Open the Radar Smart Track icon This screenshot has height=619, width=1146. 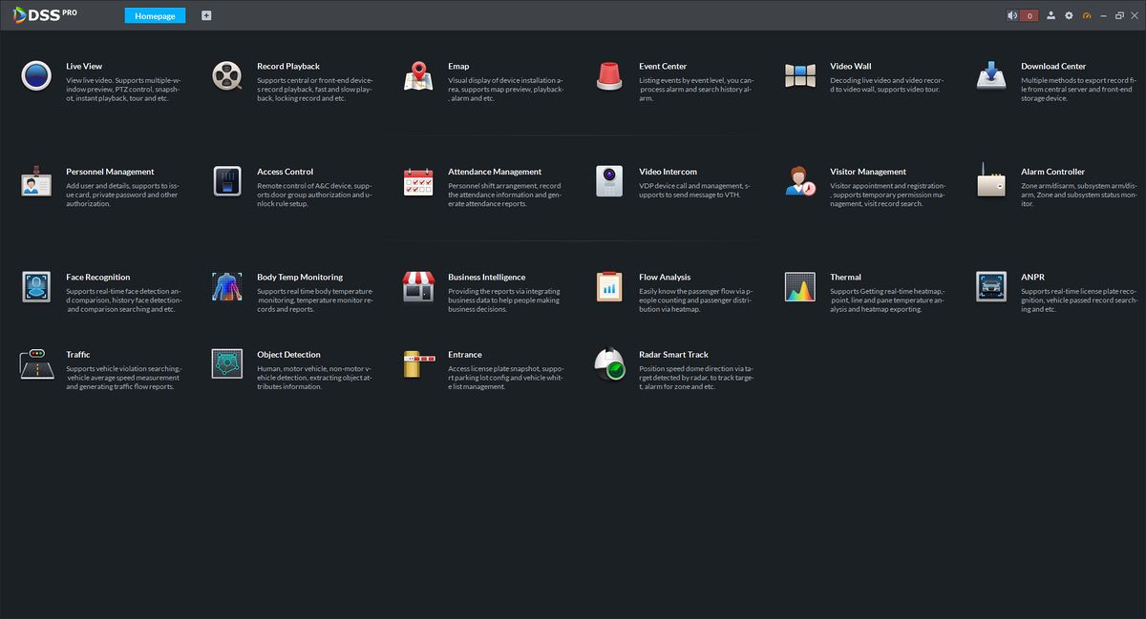pyautogui.click(x=609, y=363)
